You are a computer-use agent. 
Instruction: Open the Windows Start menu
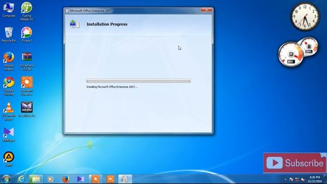tap(6, 179)
